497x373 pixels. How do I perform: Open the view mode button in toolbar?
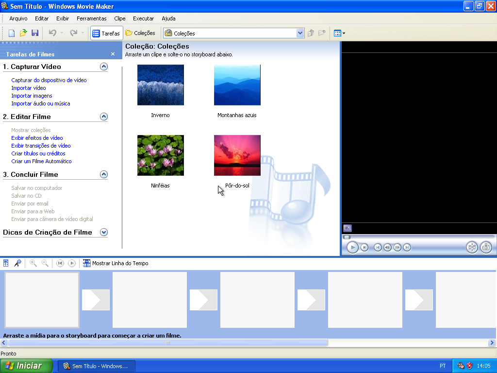[x=339, y=33]
